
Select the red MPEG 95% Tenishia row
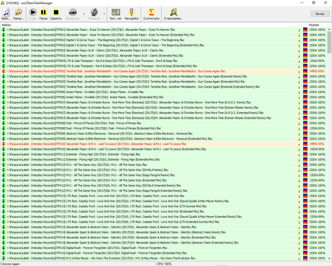tap(164, 71)
